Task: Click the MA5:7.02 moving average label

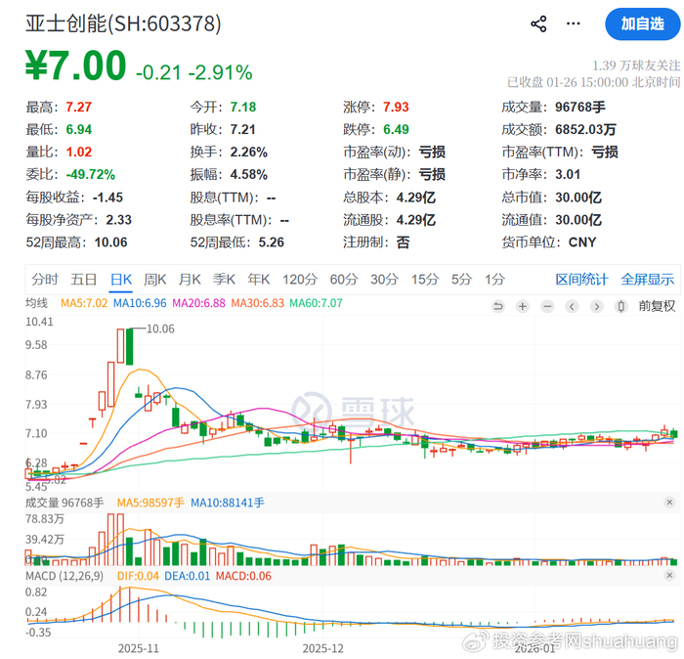Action: click(84, 303)
